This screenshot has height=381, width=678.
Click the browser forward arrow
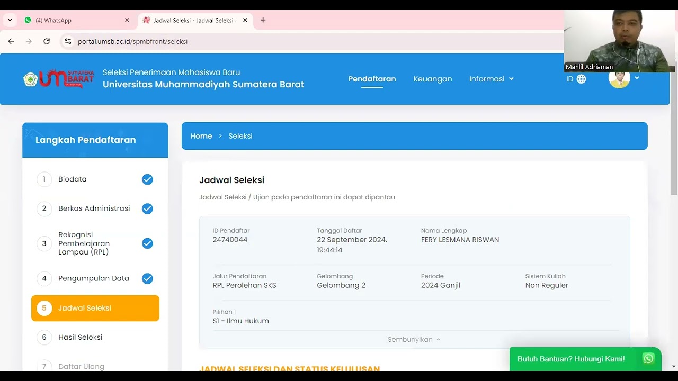29,41
